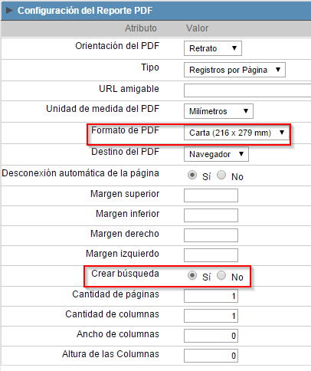Click the Ancho de columnas field
This screenshot has width=311, height=371.
pos(211,336)
